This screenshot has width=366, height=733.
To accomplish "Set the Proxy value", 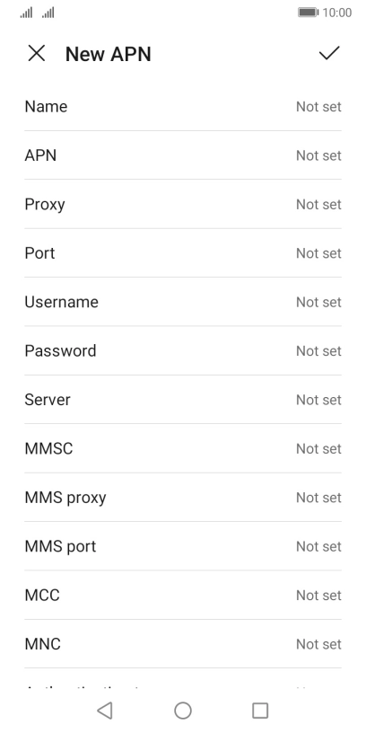I will (183, 204).
